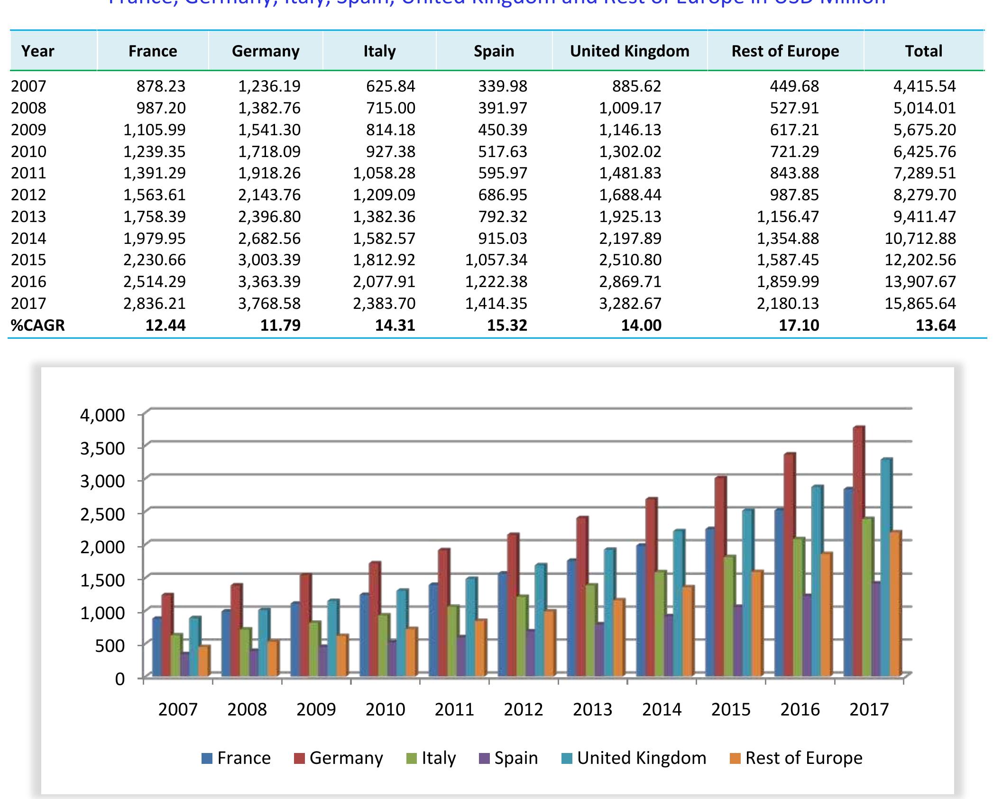Select the Total column header
This screenshot has height=799, width=993.
coord(923,51)
